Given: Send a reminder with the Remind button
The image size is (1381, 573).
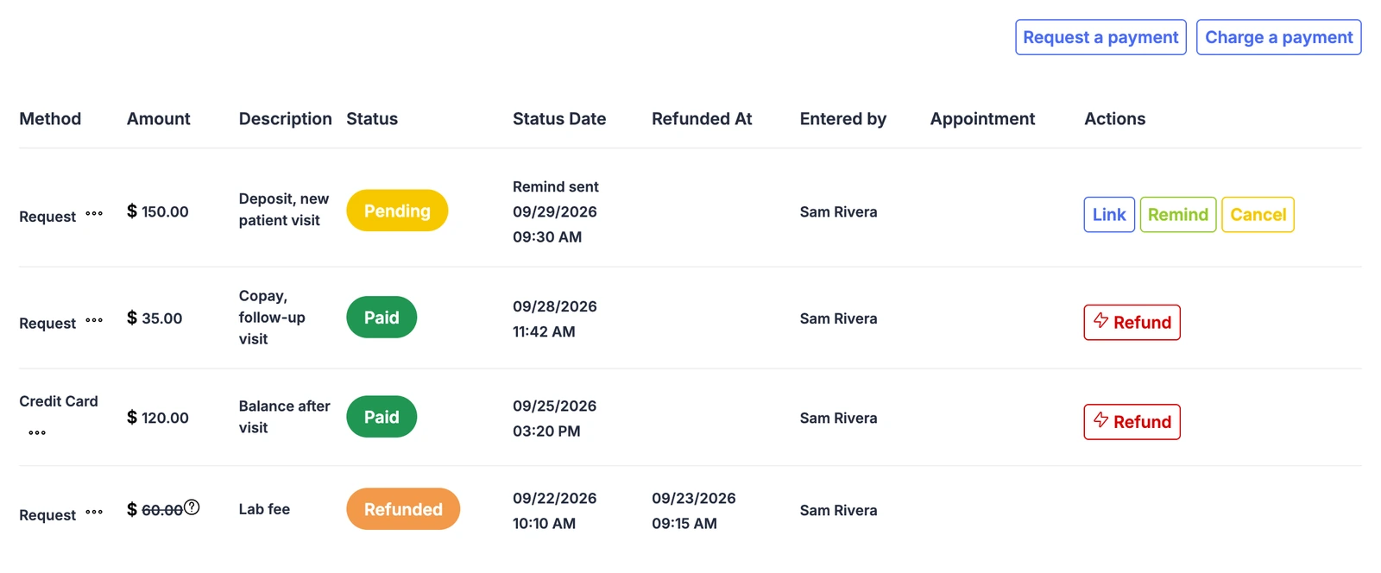Looking at the screenshot, I should [x=1177, y=215].
